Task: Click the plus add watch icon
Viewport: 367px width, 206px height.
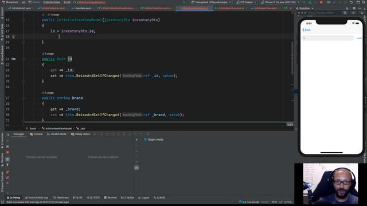Action: click(x=136, y=140)
